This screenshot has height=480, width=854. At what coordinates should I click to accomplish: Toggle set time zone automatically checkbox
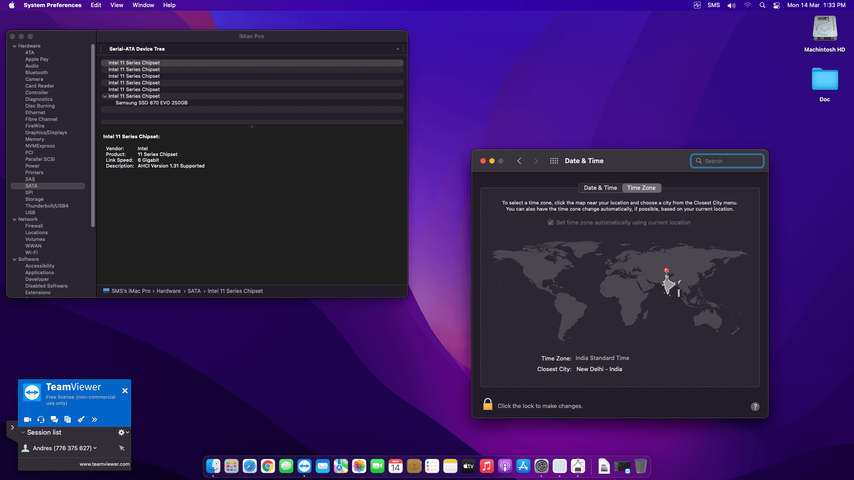(x=551, y=222)
